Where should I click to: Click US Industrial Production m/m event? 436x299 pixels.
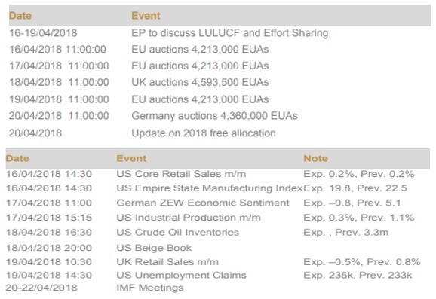pos(189,218)
